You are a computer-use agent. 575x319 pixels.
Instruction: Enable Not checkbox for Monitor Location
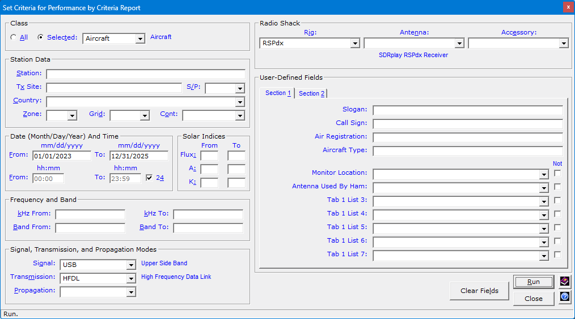pos(557,174)
